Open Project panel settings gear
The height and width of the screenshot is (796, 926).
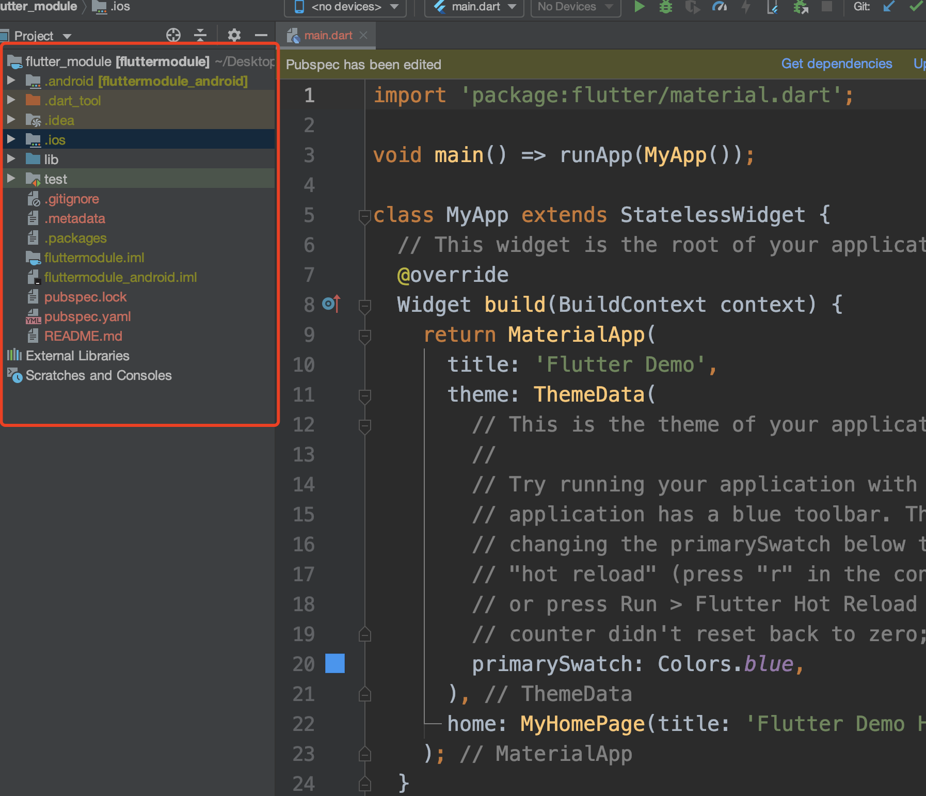tap(234, 35)
